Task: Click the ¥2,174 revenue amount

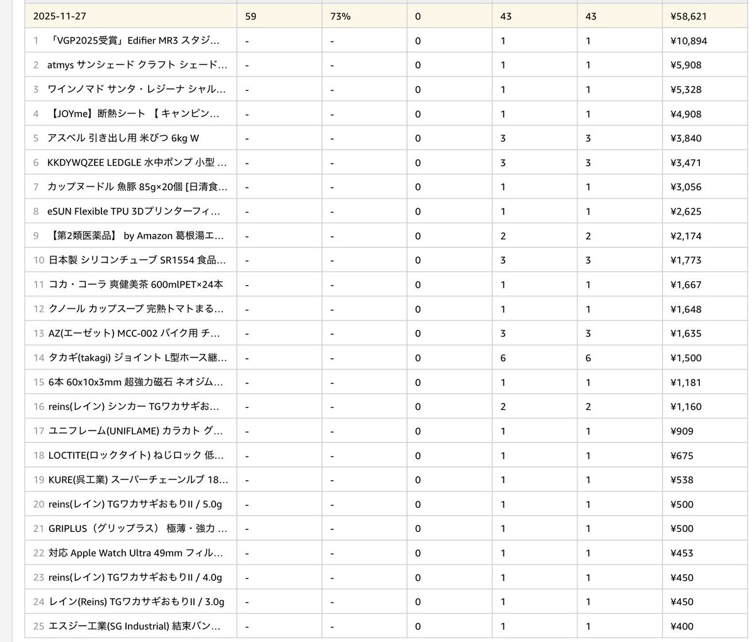Action: (687, 236)
